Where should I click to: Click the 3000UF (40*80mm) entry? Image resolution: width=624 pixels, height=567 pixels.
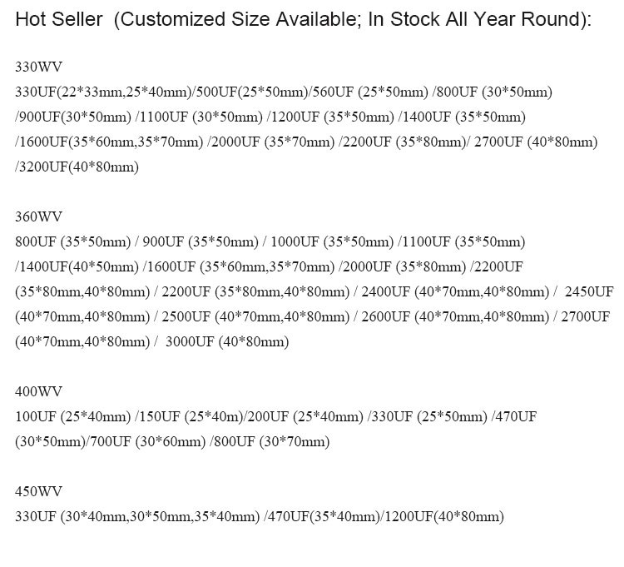pos(227,342)
